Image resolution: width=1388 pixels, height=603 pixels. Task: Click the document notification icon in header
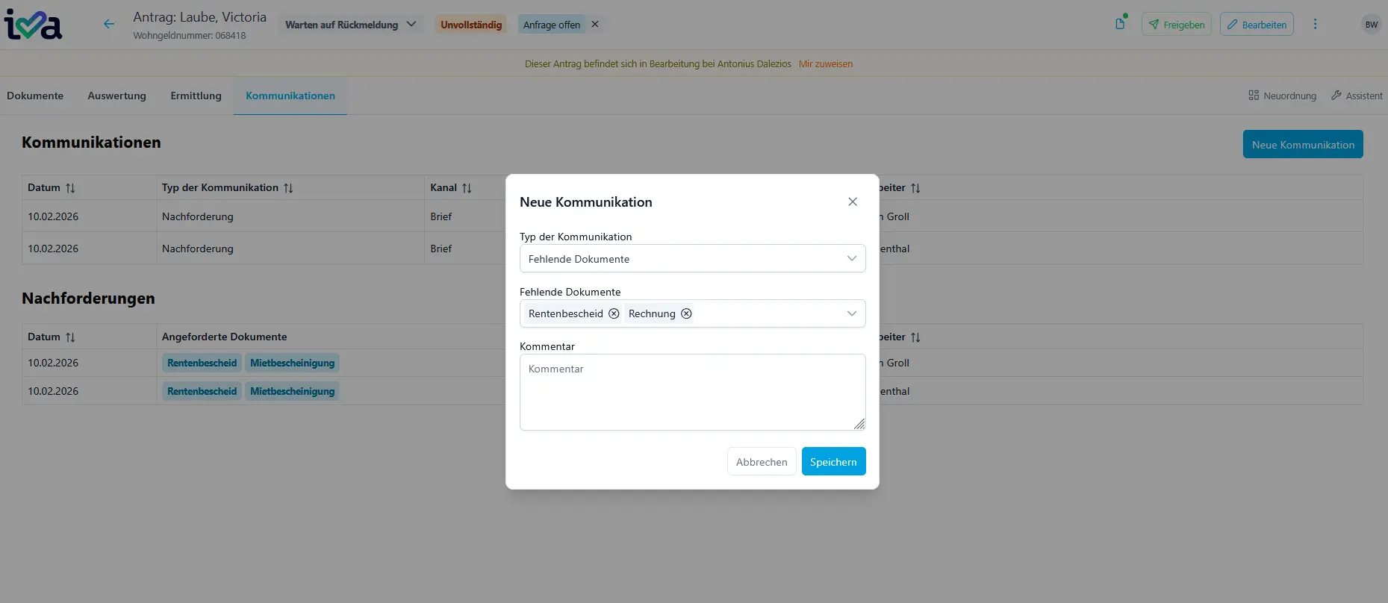point(1120,24)
